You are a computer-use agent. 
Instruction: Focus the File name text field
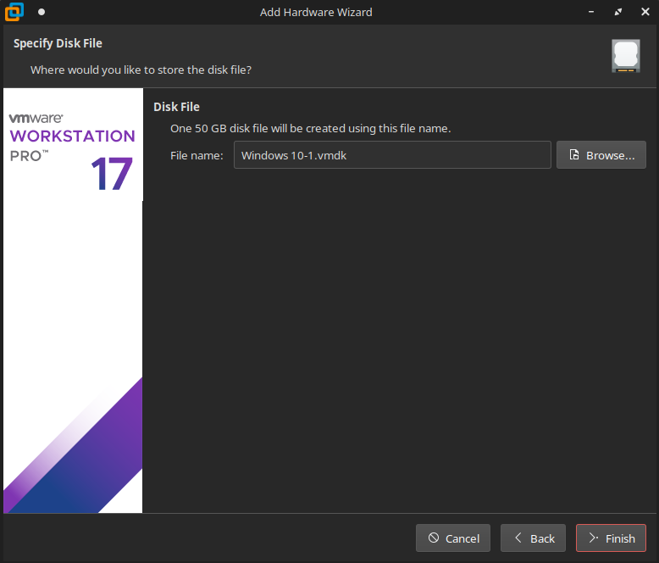pyautogui.click(x=392, y=155)
